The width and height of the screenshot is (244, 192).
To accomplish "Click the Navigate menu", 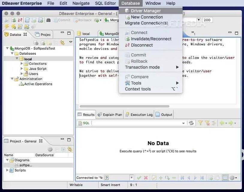I will pos(81,3).
